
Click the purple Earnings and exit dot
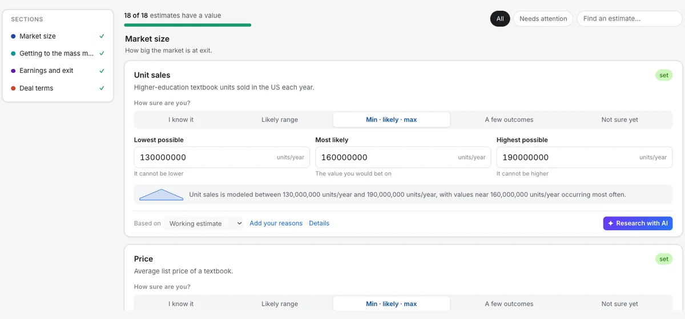click(13, 71)
